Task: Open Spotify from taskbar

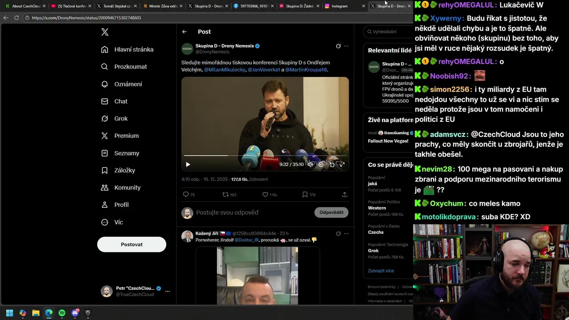Action: coord(62,313)
